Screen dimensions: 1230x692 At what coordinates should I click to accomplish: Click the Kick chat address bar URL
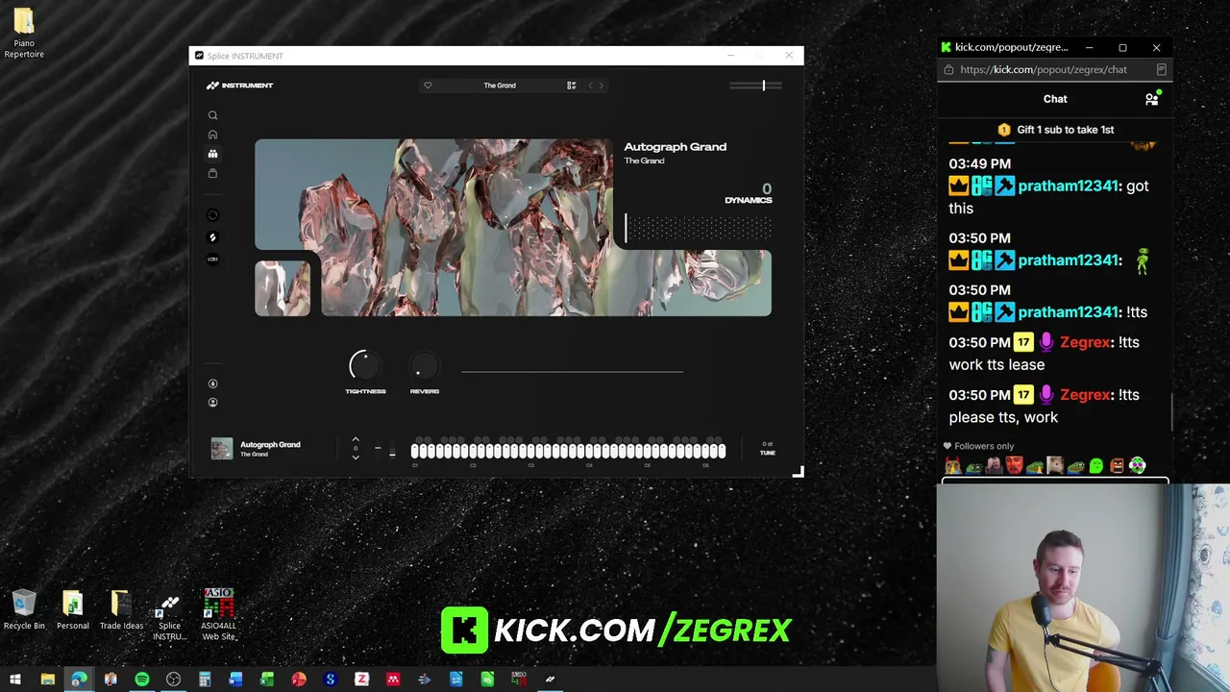[x=1044, y=69]
